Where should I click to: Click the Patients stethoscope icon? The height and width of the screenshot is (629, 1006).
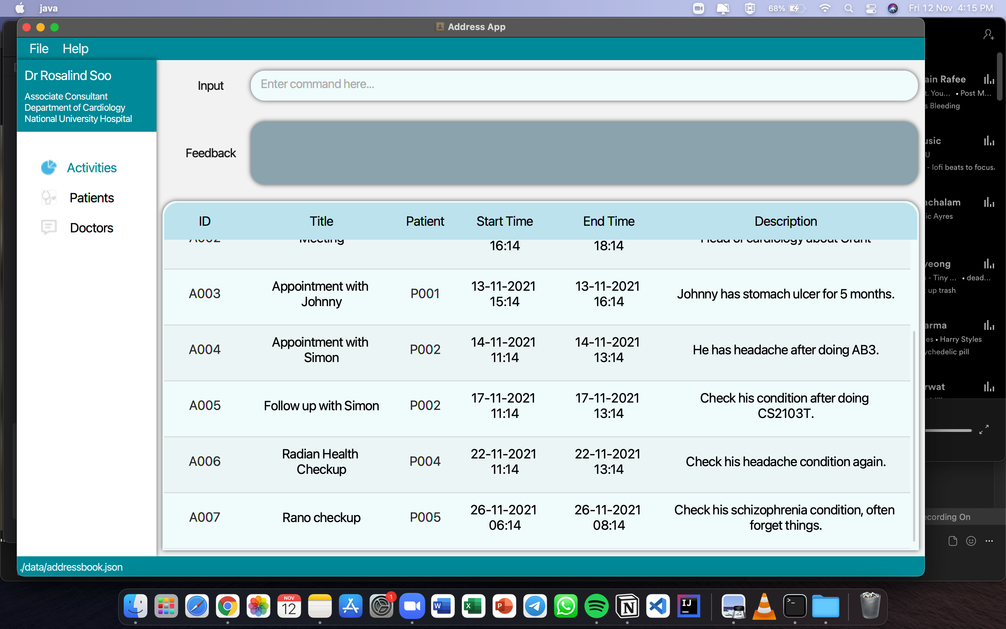pyautogui.click(x=49, y=197)
